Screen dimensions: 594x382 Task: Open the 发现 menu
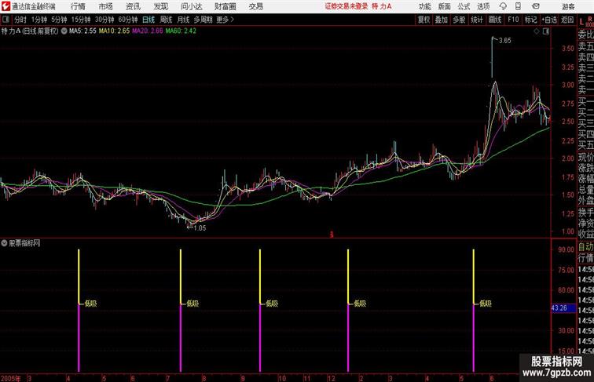pos(160,6)
